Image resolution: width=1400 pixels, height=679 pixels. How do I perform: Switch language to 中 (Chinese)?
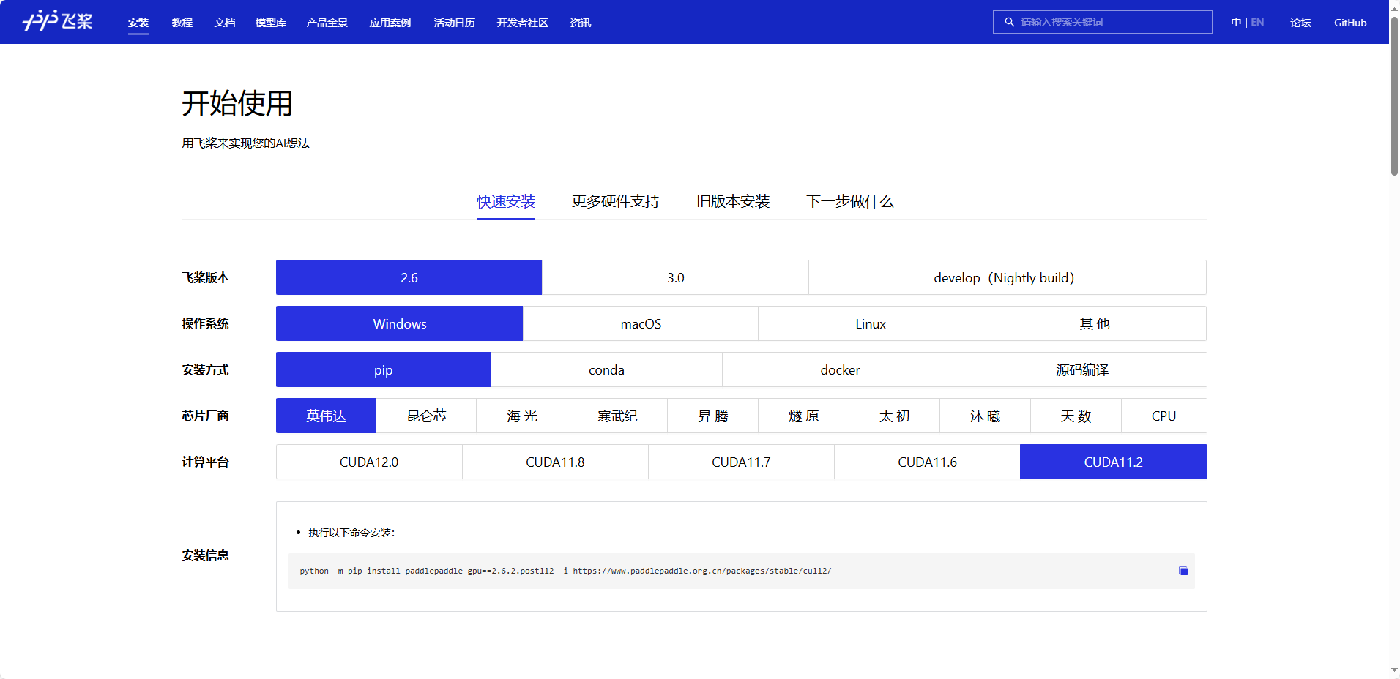pyautogui.click(x=1236, y=22)
